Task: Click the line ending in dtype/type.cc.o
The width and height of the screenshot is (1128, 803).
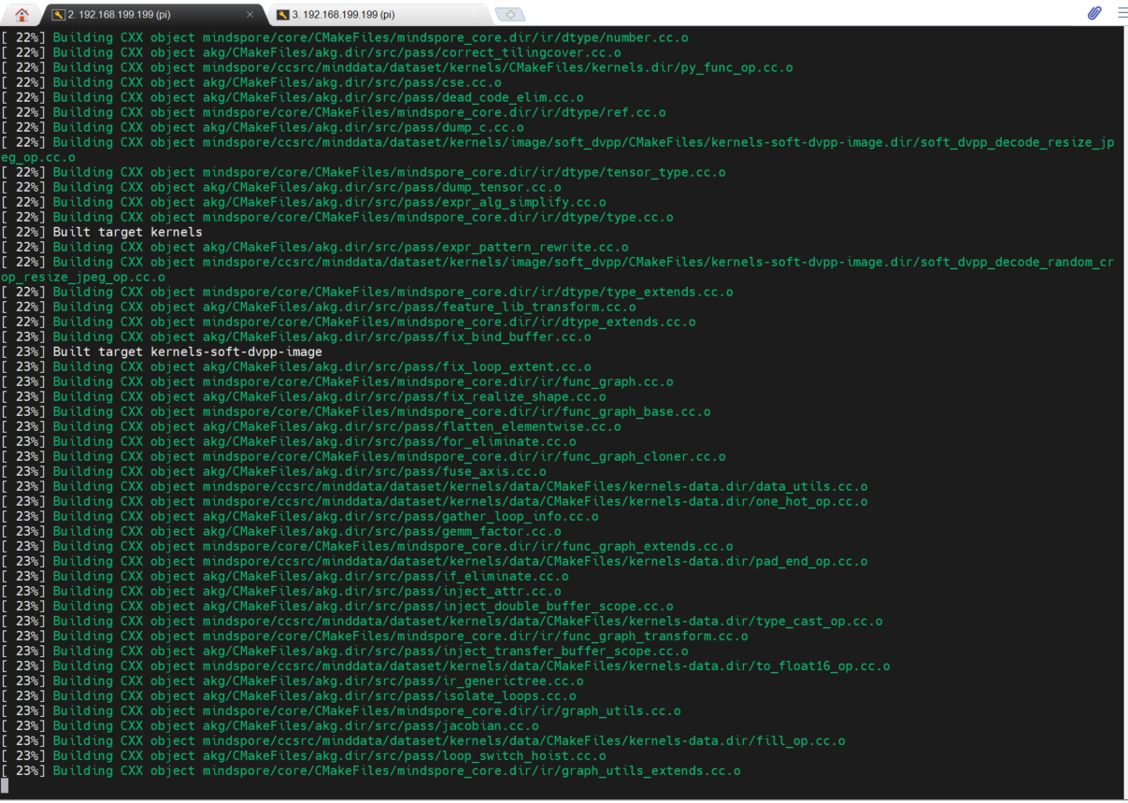Action: 336,217
